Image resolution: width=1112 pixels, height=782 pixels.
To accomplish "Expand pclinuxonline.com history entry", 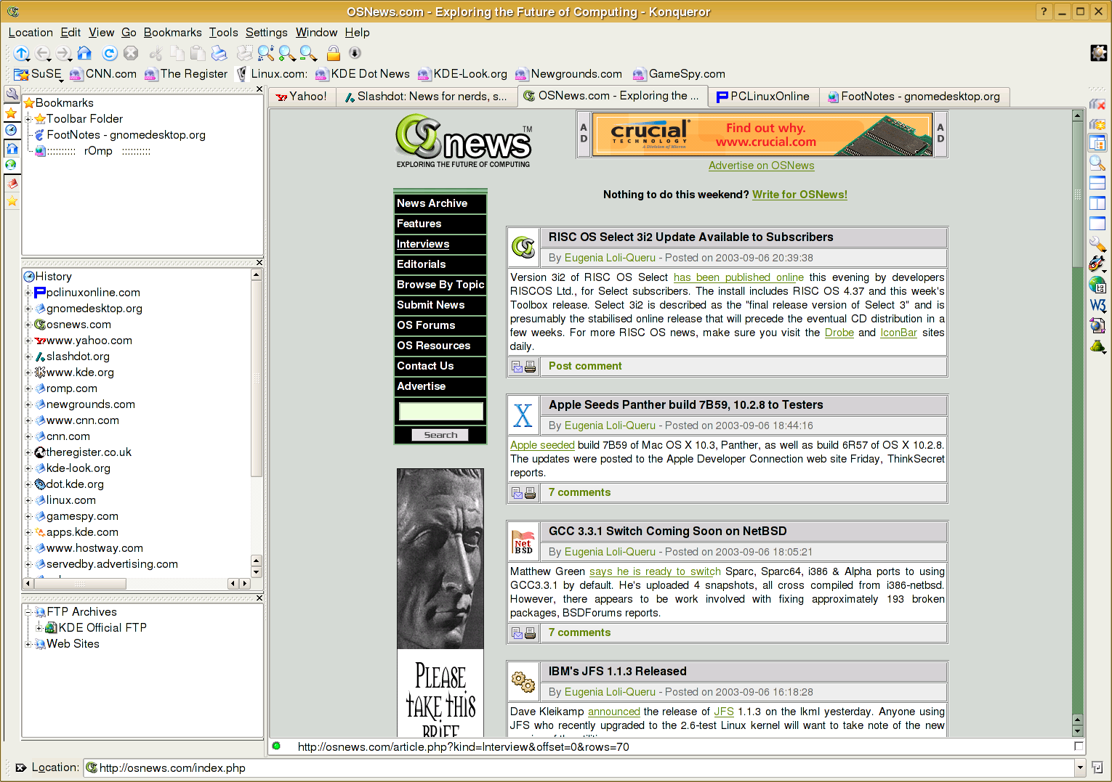I will point(29,293).
